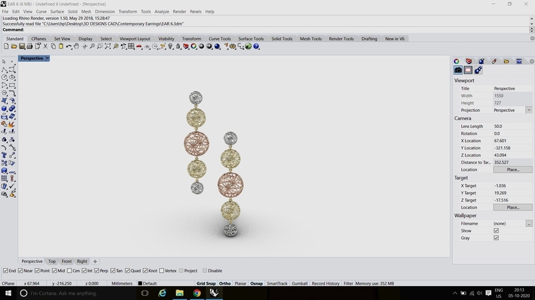The height and width of the screenshot is (300, 535).
Task: Click the Print icon in the toolbar
Action: [x=29, y=46]
